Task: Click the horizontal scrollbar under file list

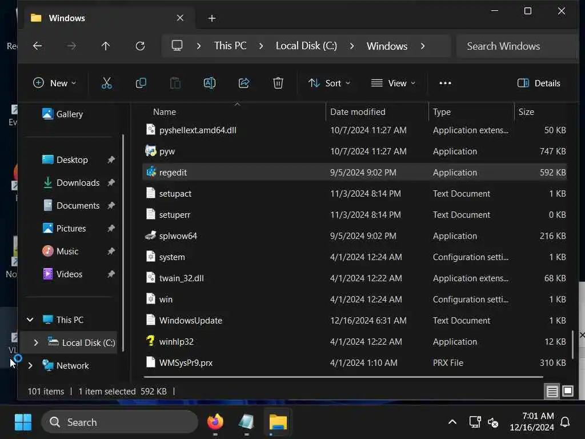Action: 343,377
